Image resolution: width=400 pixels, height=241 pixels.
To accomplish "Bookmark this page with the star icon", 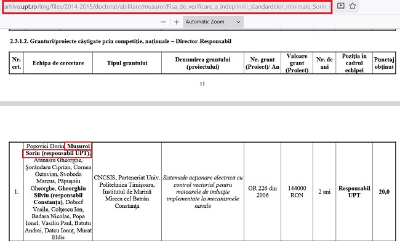I will pyautogui.click(x=353, y=6).
